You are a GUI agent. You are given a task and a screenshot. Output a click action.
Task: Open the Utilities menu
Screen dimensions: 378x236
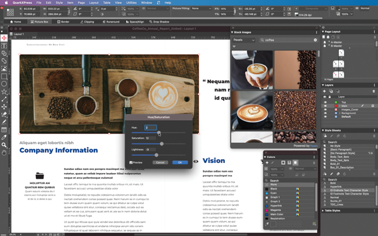click(x=132, y=3)
